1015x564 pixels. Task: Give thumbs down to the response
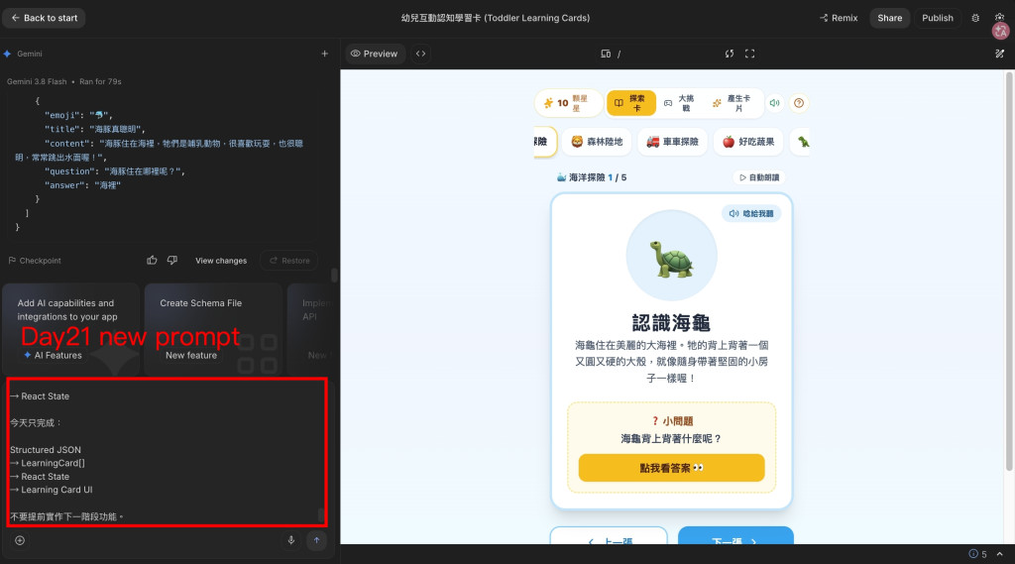click(172, 261)
